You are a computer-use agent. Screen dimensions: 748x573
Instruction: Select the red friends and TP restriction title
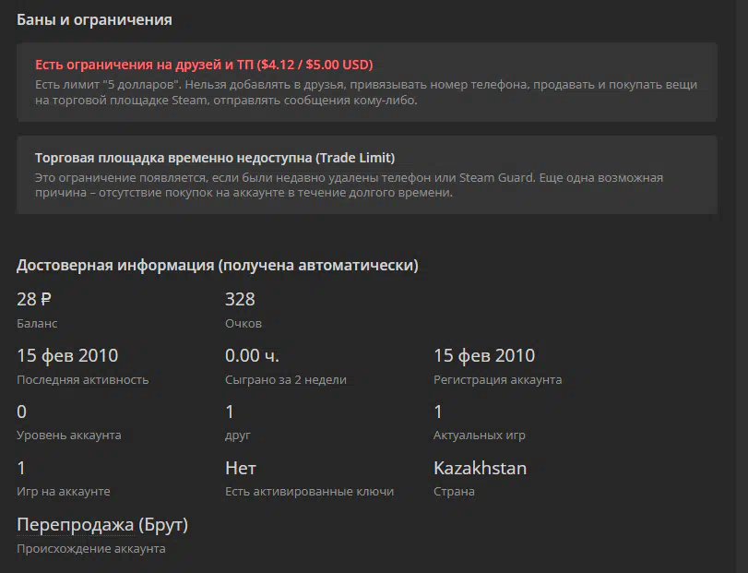click(204, 65)
